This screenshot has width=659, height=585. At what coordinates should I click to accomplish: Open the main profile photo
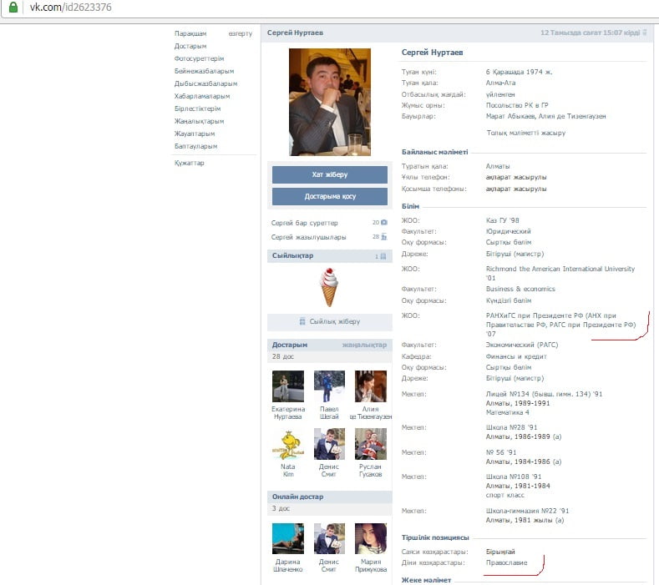click(x=329, y=102)
